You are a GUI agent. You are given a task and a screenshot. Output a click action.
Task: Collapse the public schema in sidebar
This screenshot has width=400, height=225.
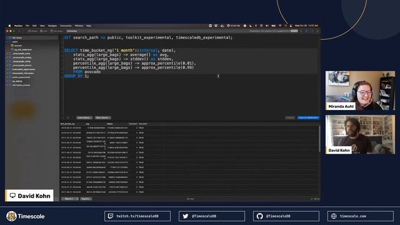(7, 42)
